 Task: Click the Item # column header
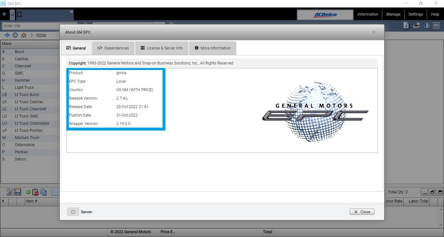tap(42, 201)
